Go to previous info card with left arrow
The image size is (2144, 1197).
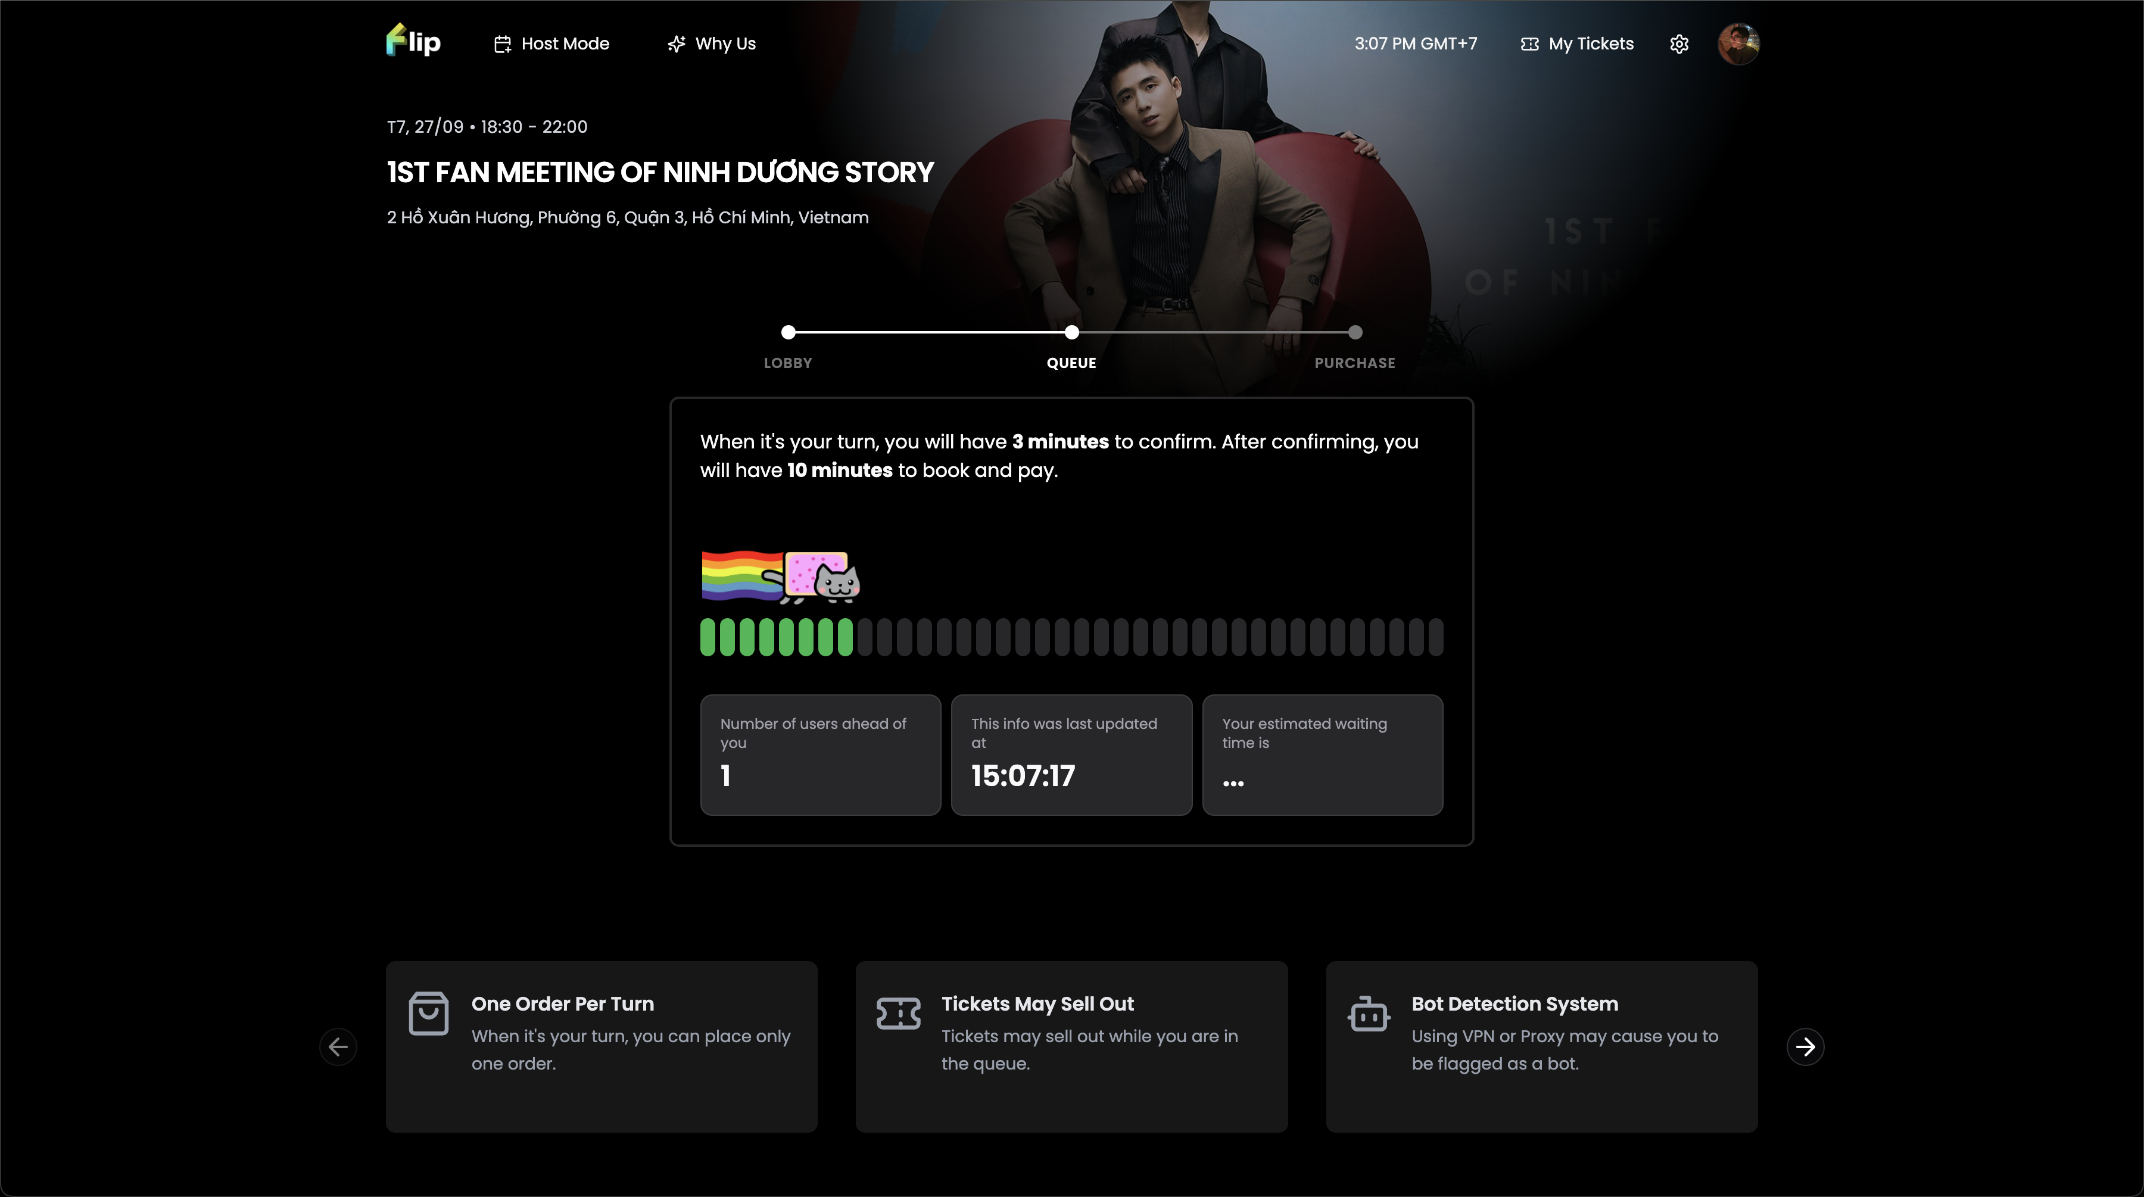pyautogui.click(x=338, y=1046)
